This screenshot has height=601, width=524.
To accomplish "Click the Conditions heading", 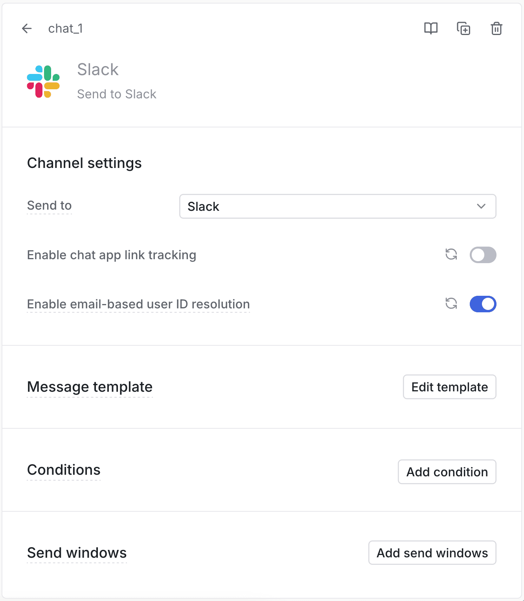I will 63,470.
